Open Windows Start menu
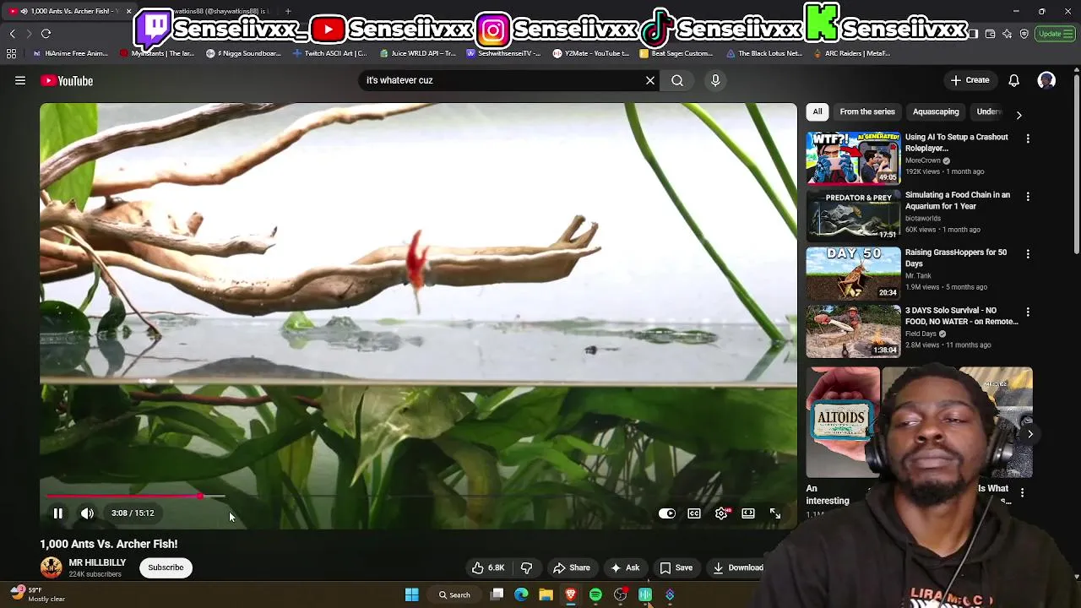Viewport: 1081px width, 608px height. [x=412, y=594]
